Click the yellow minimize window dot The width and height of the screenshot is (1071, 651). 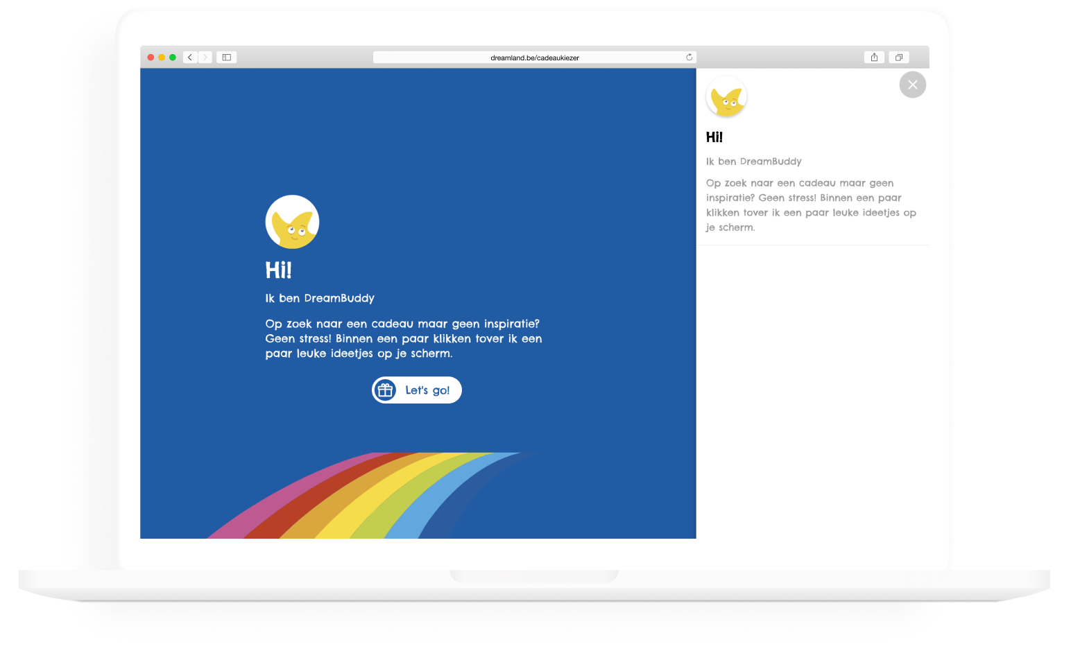coord(162,58)
